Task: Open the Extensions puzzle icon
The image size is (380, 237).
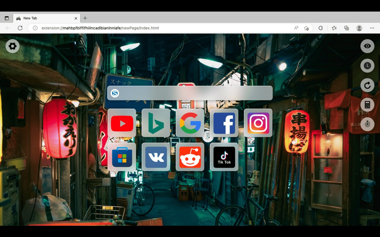Action: [x=321, y=28]
